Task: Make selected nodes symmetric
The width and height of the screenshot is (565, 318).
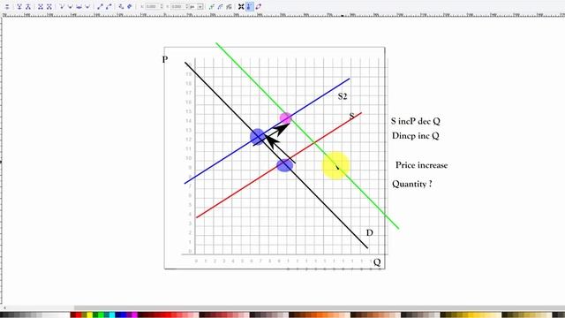Action: (x=79, y=6)
